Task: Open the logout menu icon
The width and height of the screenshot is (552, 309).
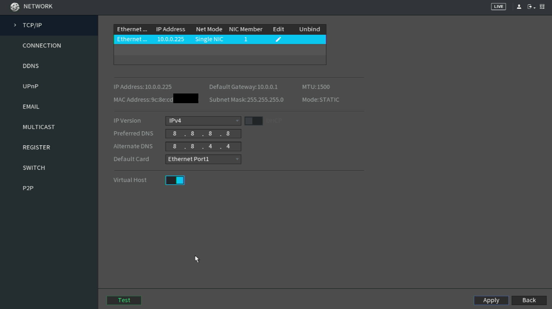Action: (x=531, y=7)
